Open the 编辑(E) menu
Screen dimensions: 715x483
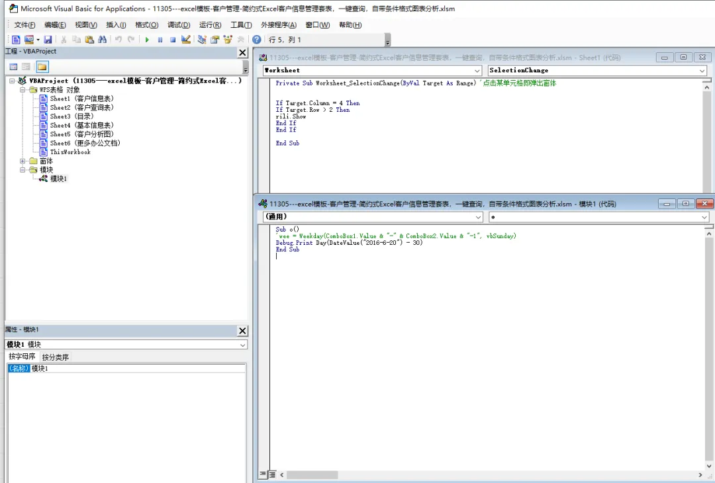[55, 25]
